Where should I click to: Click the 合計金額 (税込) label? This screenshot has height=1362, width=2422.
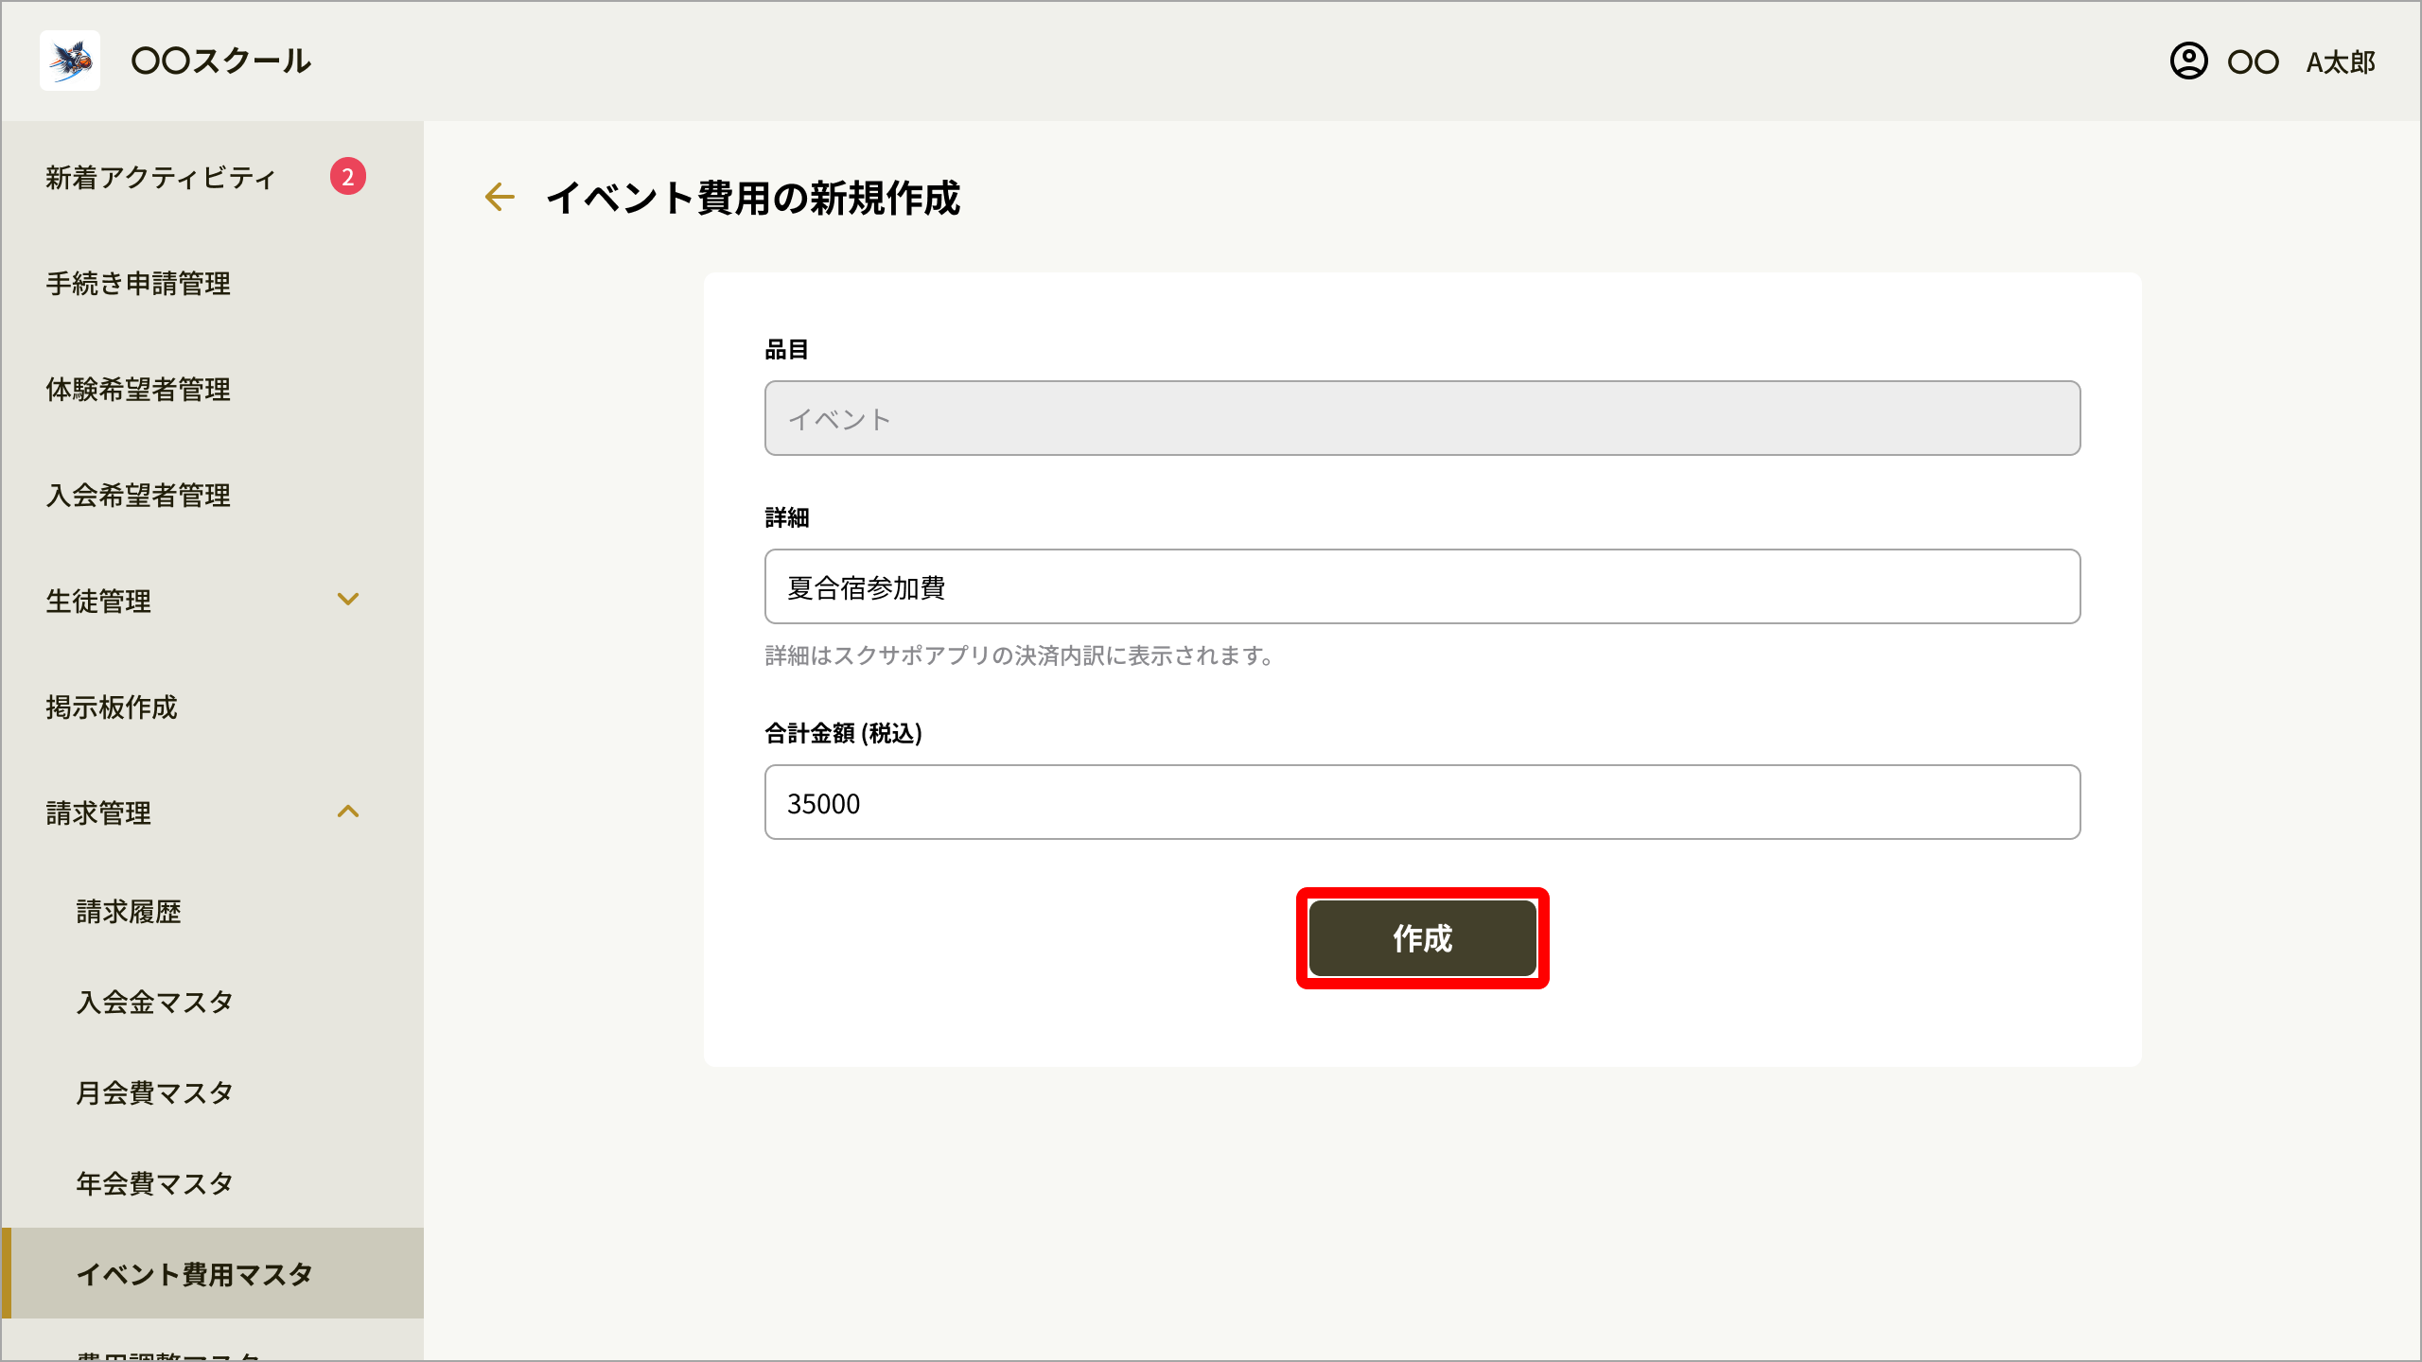pos(843,733)
